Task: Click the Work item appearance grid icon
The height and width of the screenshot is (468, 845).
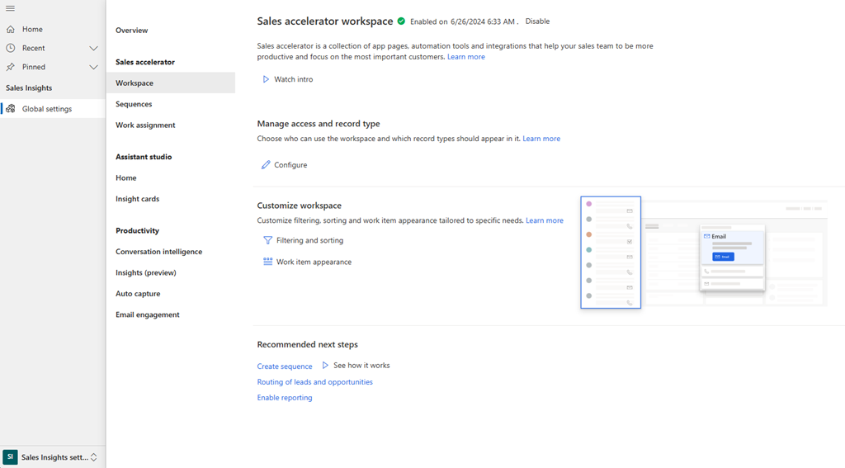Action: tap(268, 262)
